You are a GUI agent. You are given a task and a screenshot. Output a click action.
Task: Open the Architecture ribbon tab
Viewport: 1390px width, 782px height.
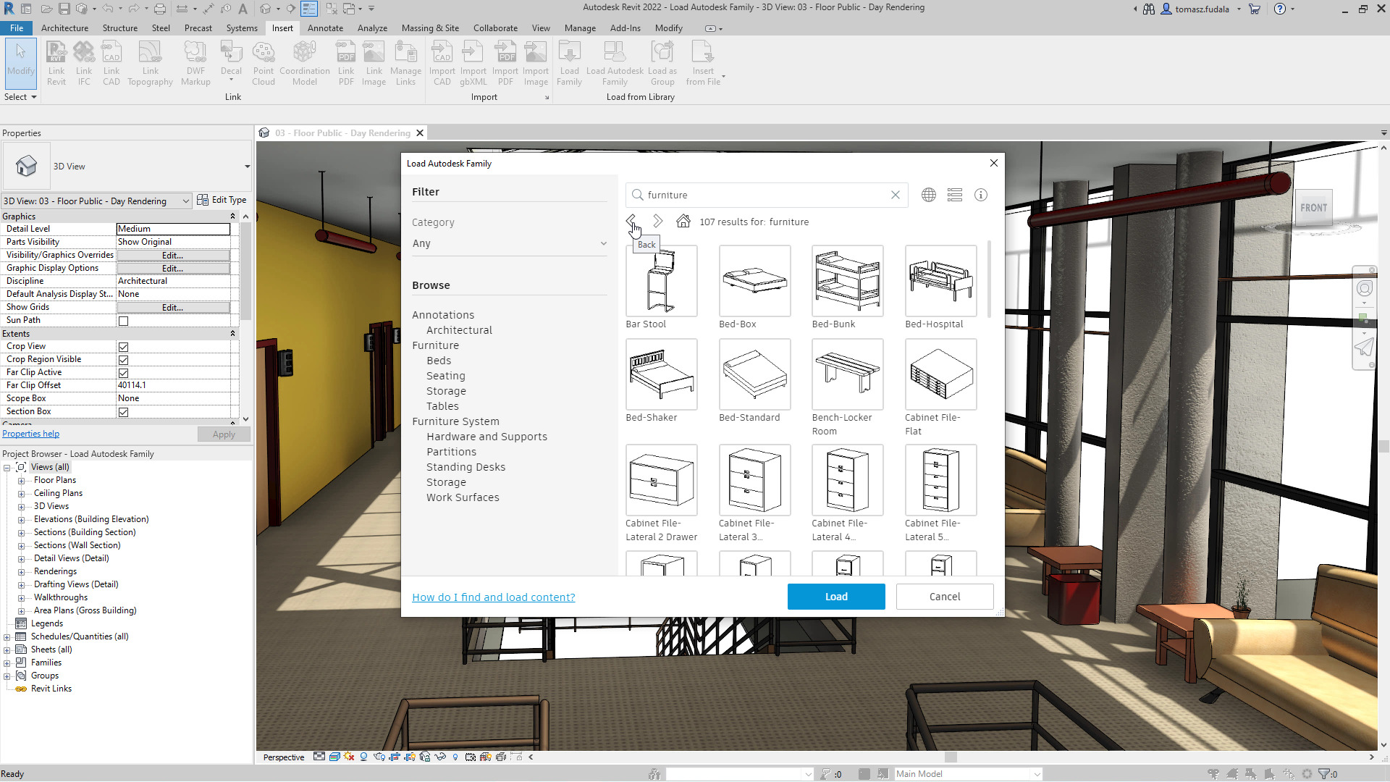pos(64,28)
